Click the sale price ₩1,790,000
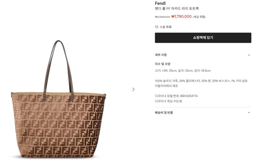This screenshot has width=258, height=161. coord(181,17)
